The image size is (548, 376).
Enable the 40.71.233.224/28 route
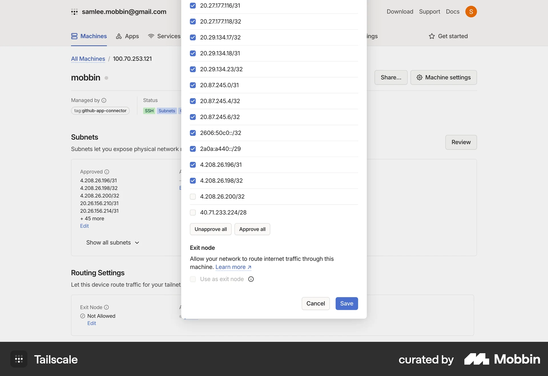(193, 212)
